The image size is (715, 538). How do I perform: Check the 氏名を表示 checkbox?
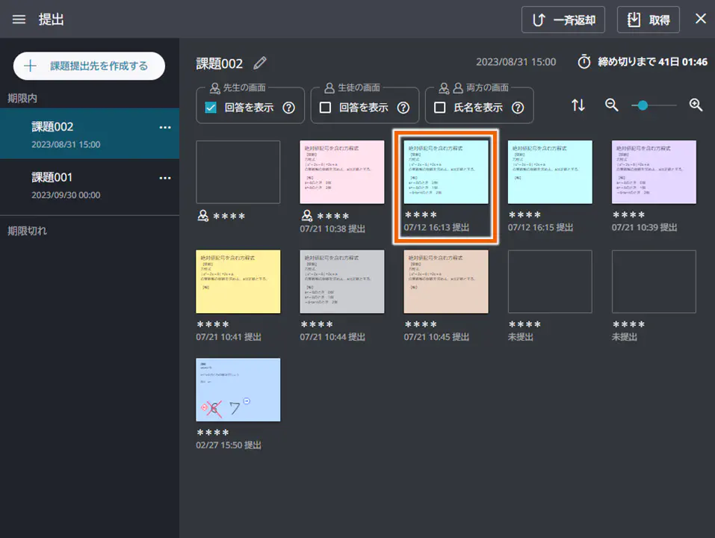[x=440, y=108]
